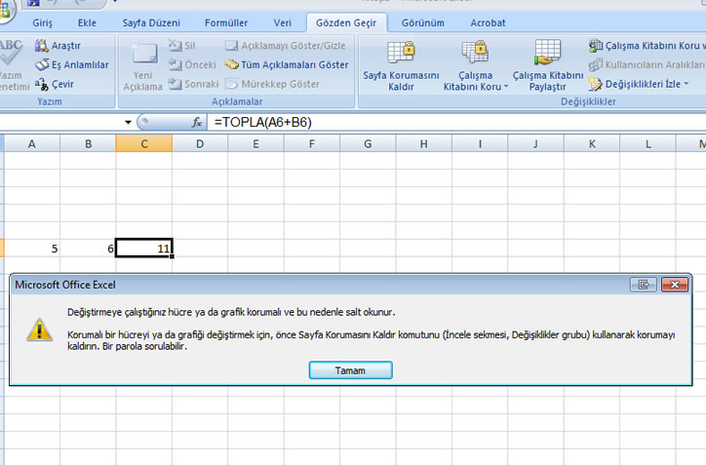The width and height of the screenshot is (706, 465).
Task: Click the dialog help button beside close
Action: coord(643,285)
